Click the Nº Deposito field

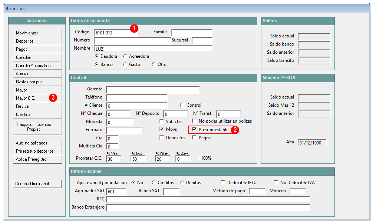tap(175, 114)
